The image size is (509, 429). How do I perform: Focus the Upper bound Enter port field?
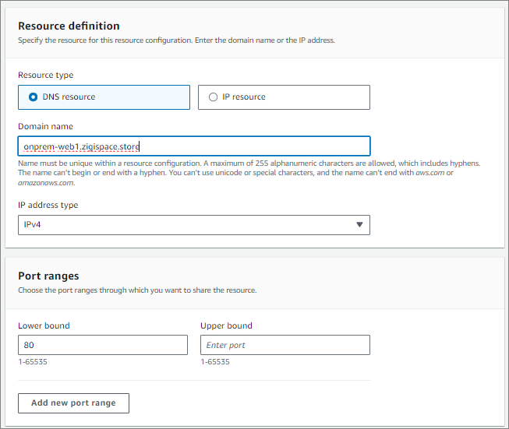[285, 345]
